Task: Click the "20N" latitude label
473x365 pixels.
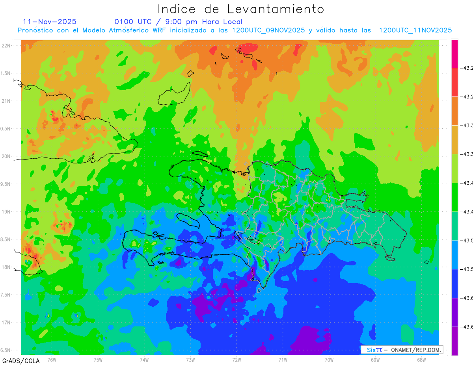Action: [x=6, y=156]
